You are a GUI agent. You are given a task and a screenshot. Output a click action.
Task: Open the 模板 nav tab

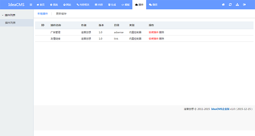tap(126, 5)
